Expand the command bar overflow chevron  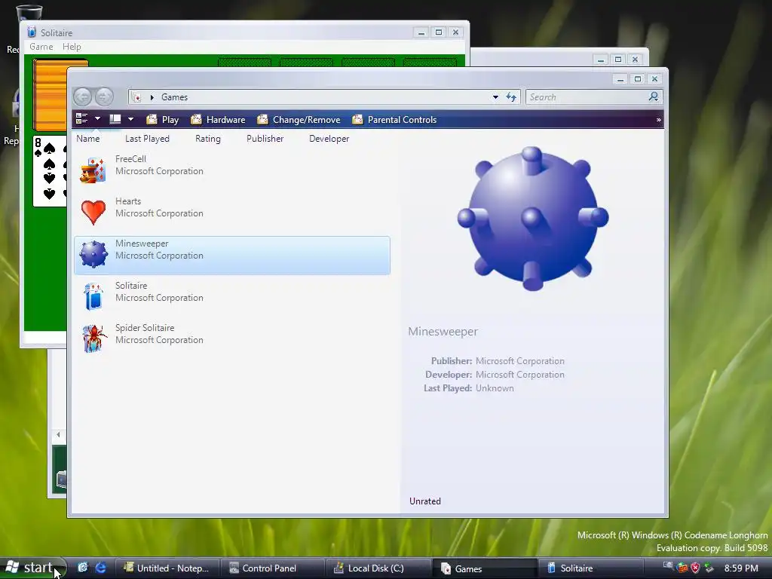point(659,120)
